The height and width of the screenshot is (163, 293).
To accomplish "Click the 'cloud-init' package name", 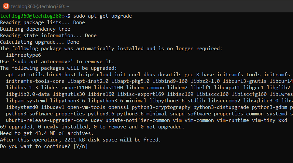I will [x=111, y=75].
